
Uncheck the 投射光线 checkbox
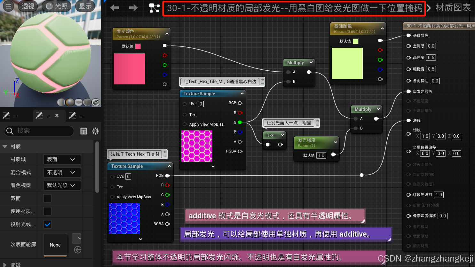(x=47, y=224)
